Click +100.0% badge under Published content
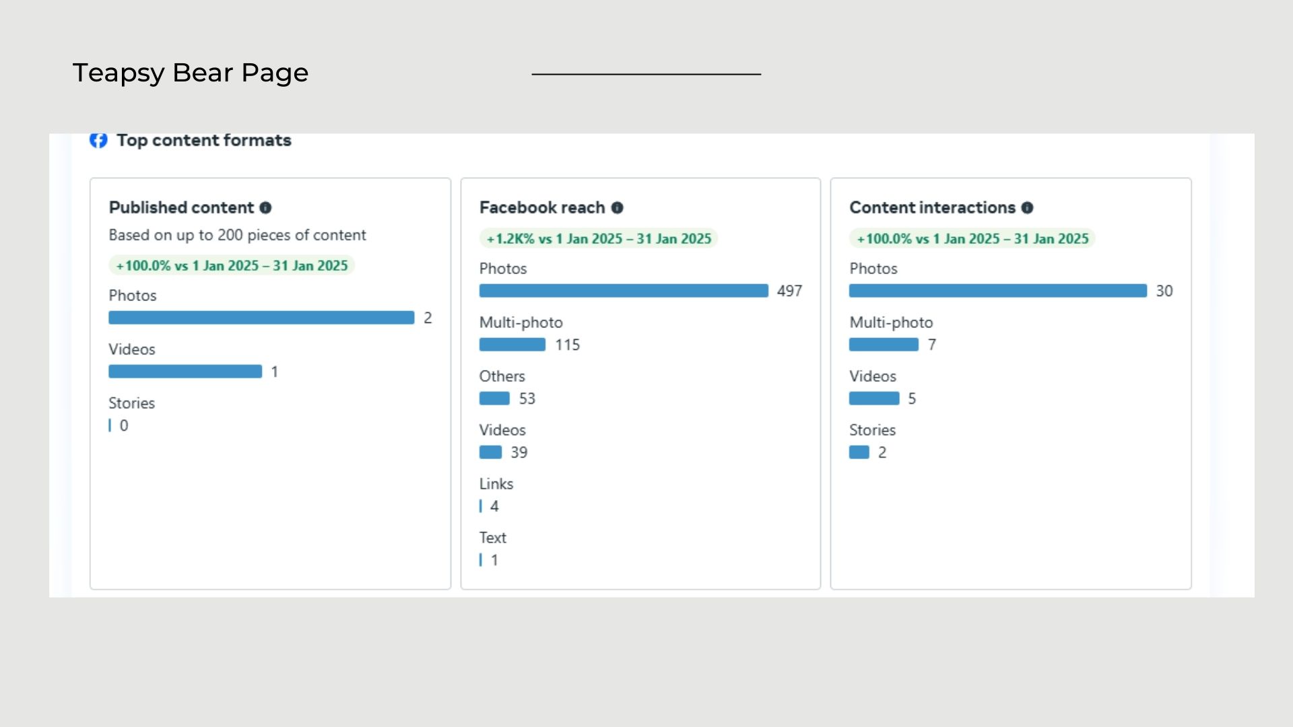The height and width of the screenshot is (727, 1293). click(x=232, y=266)
